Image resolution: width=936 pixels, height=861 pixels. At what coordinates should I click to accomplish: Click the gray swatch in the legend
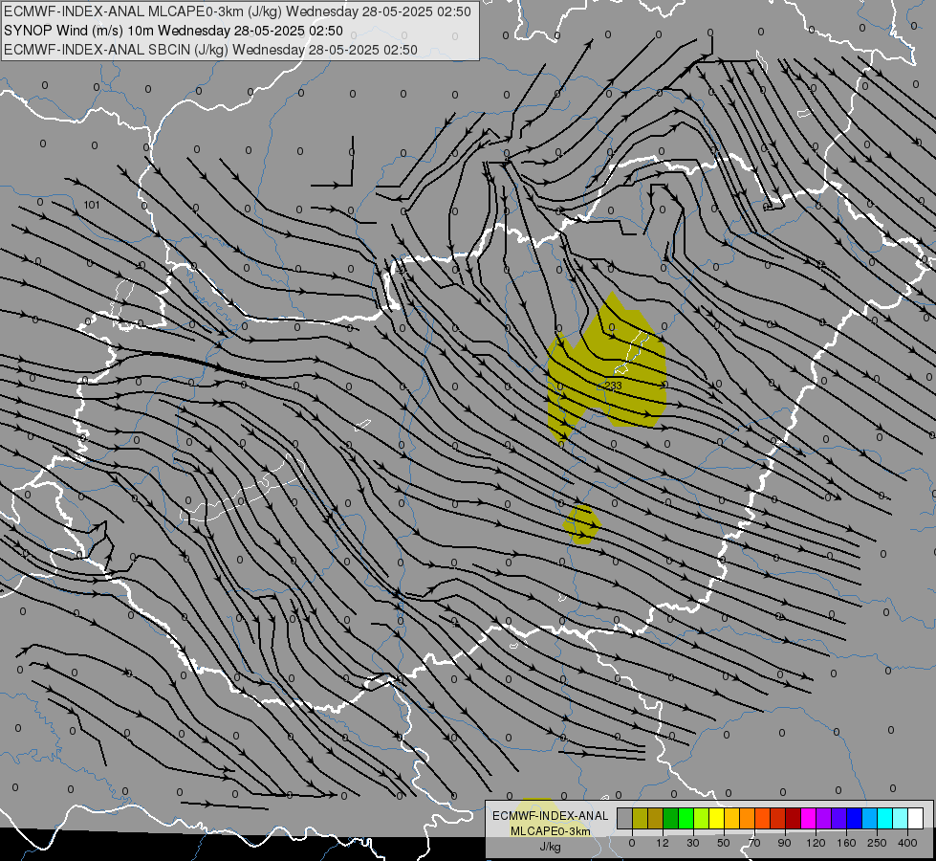tap(625, 818)
